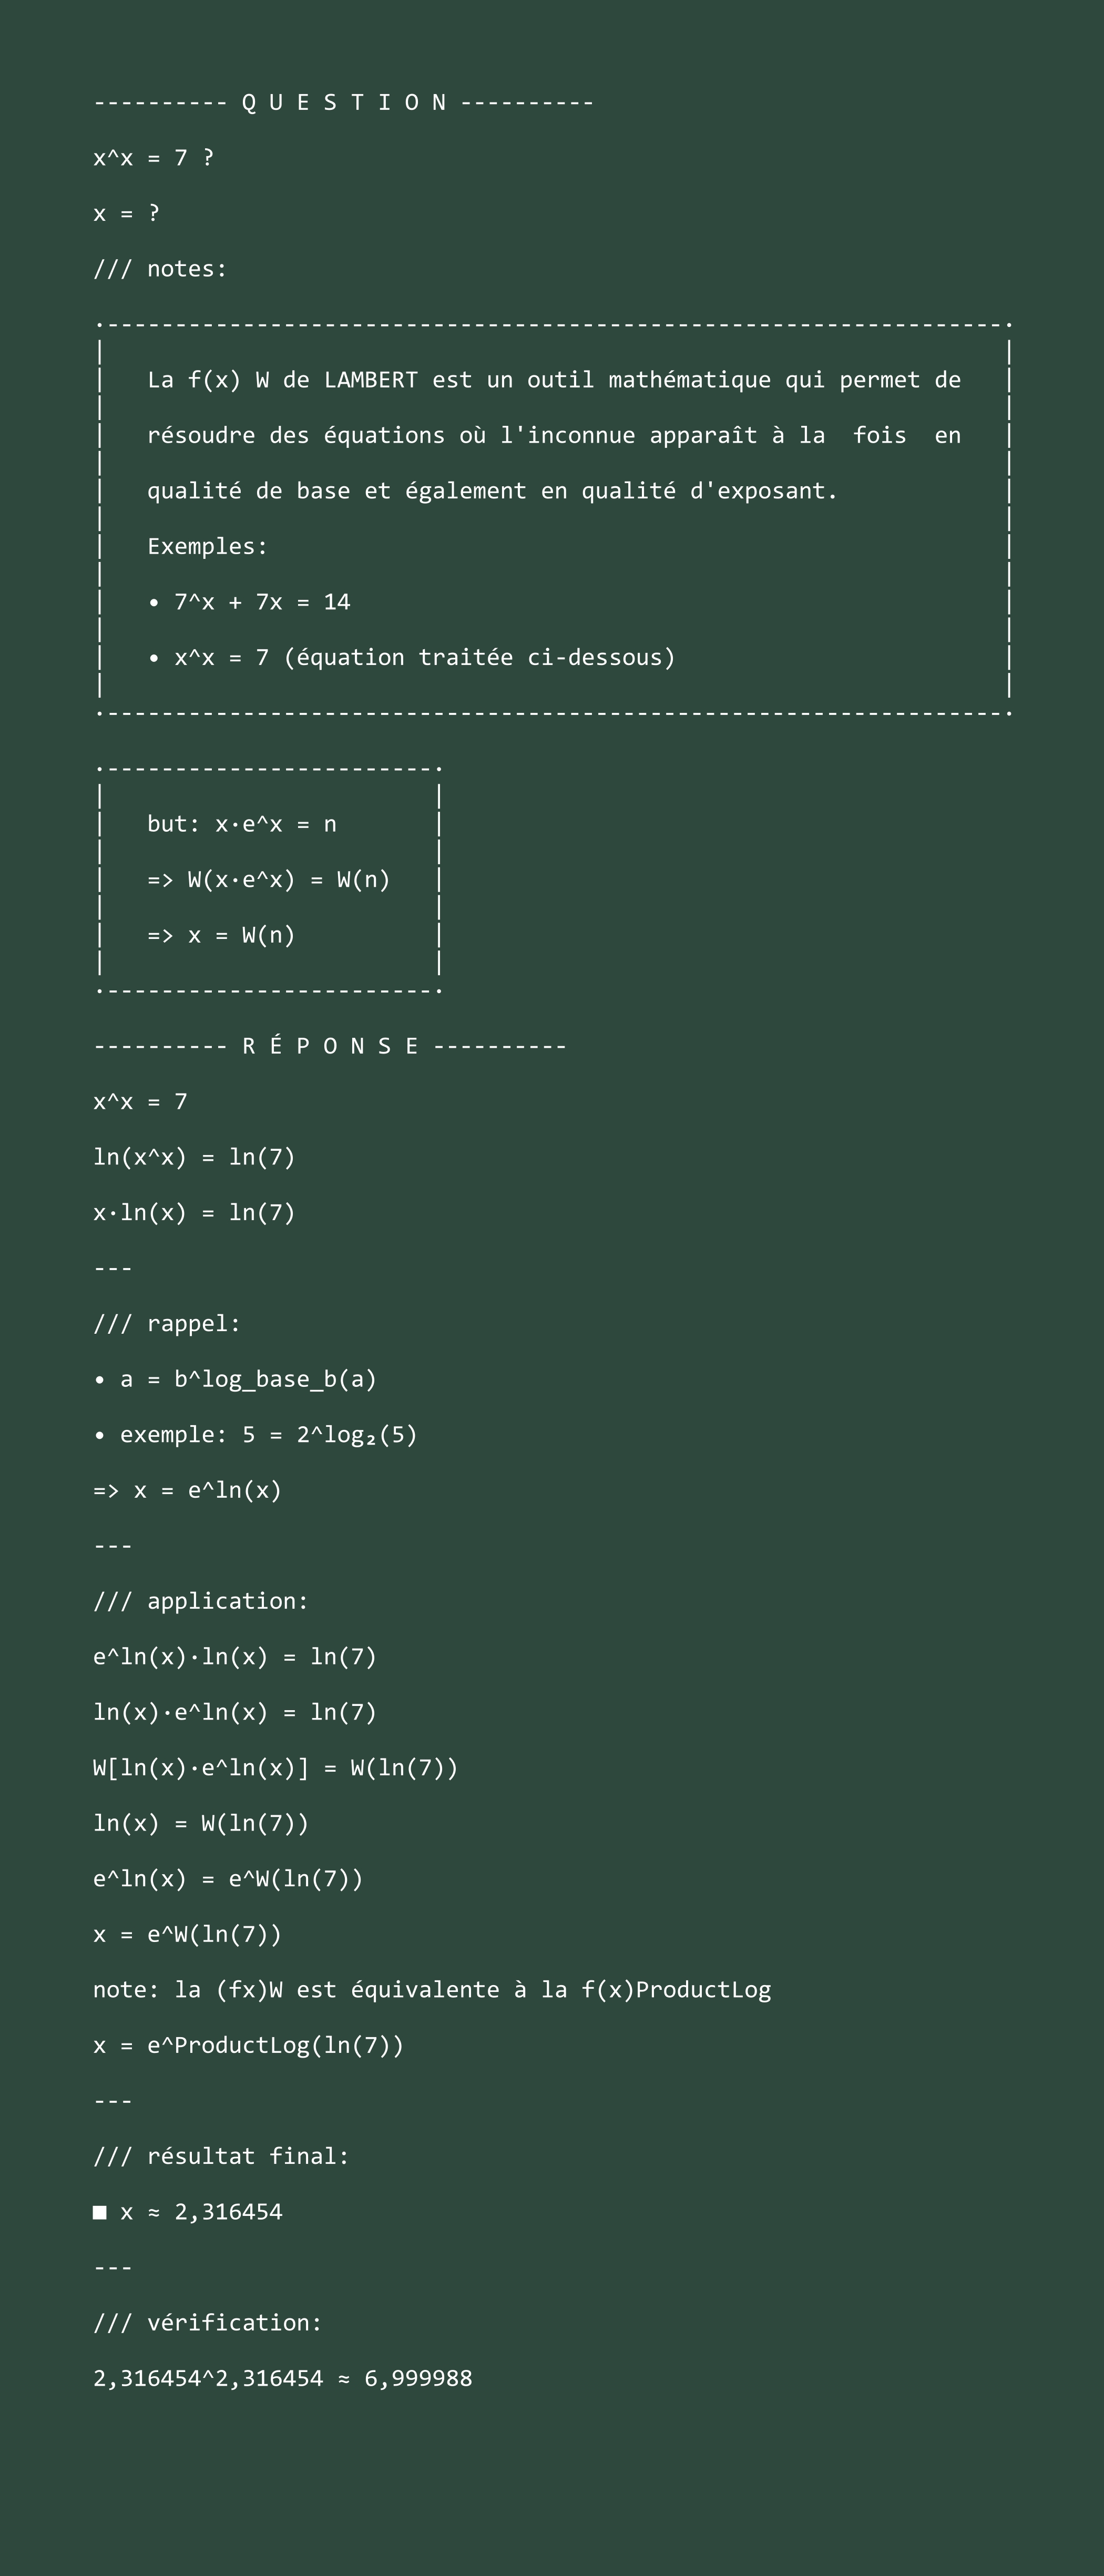Select the '7^x + 7x = 14' example bullet
The image size is (1104, 2576).
[x=249, y=602]
